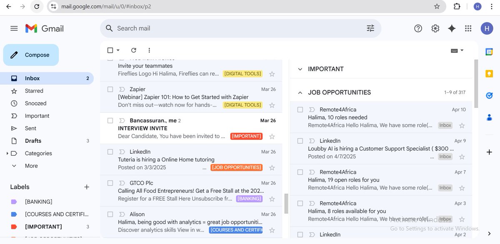Star the INTERVIEW INVITE email
Image resolution: width=500 pixels, height=244 pixels.
pos(272,137)
